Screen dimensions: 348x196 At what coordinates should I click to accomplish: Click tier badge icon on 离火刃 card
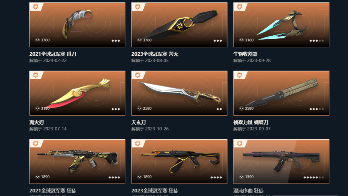35,75
